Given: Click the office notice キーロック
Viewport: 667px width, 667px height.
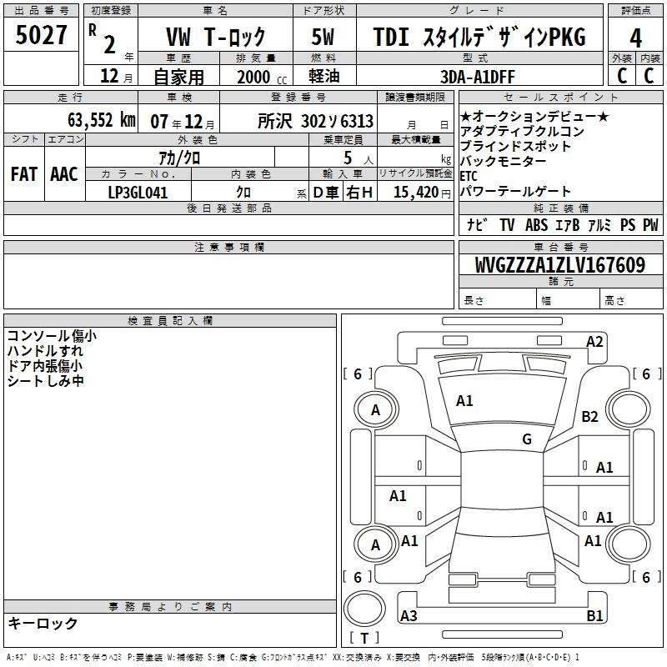Looking at the screenshot, I should (43, 623).
